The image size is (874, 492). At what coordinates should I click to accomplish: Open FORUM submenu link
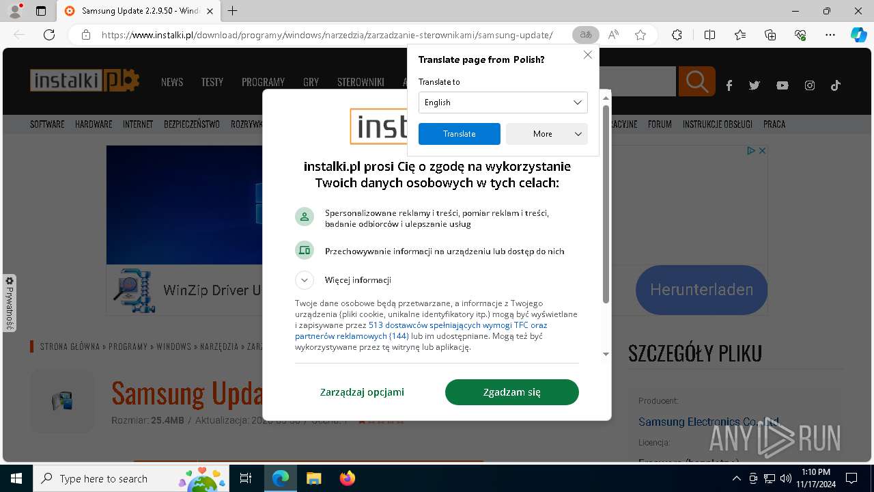[660, 124]
